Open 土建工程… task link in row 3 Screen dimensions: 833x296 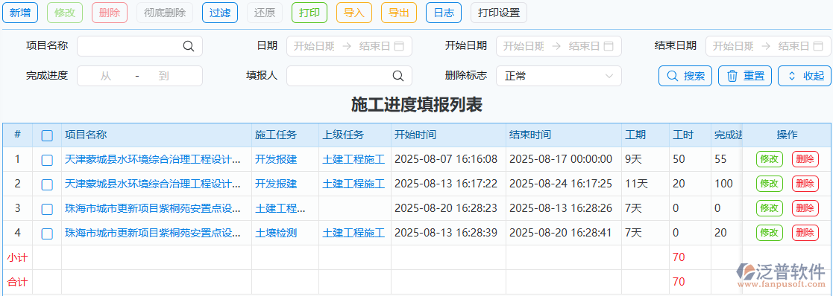click(280, 209)
